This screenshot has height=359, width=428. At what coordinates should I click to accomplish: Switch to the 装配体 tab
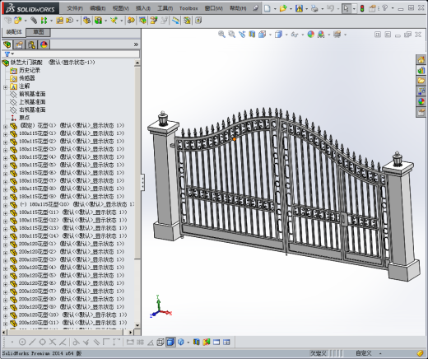14,32
